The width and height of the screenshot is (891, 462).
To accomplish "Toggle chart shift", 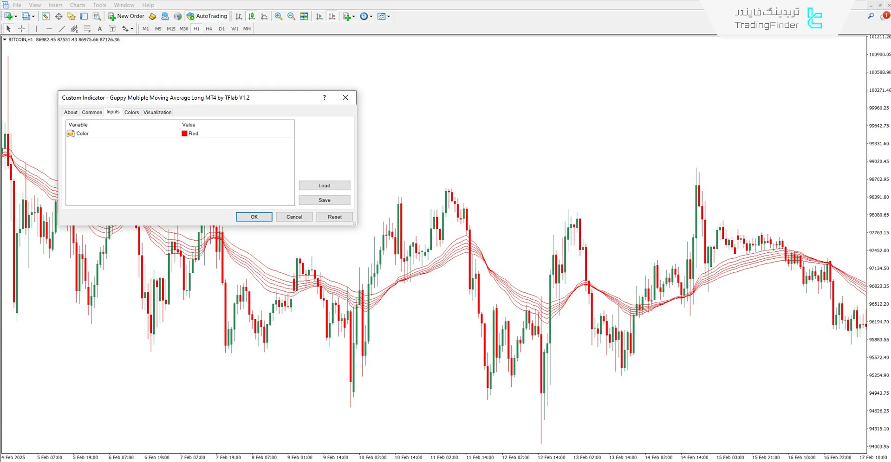I will (332, 16).
